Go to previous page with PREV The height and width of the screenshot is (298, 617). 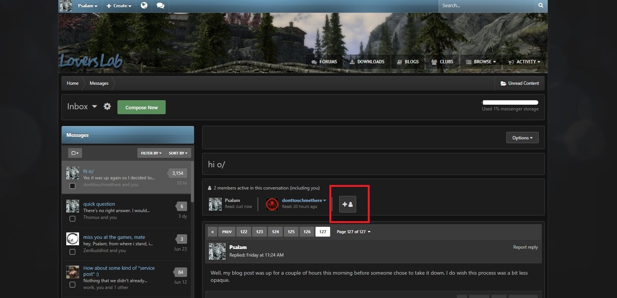coord(227,232)
